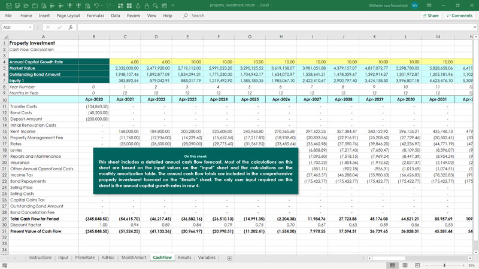Click the horizontal scrollbar thumb
This screenshot has height=269, width=479.
(x=389, y=258)
